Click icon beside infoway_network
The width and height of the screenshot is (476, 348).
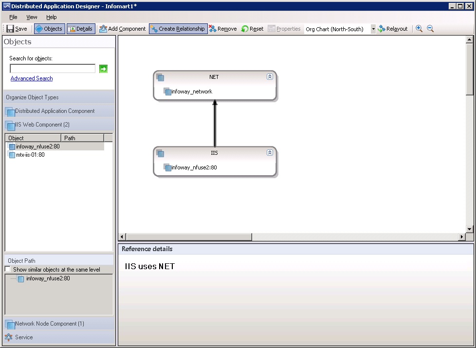[x=167, y=92]
